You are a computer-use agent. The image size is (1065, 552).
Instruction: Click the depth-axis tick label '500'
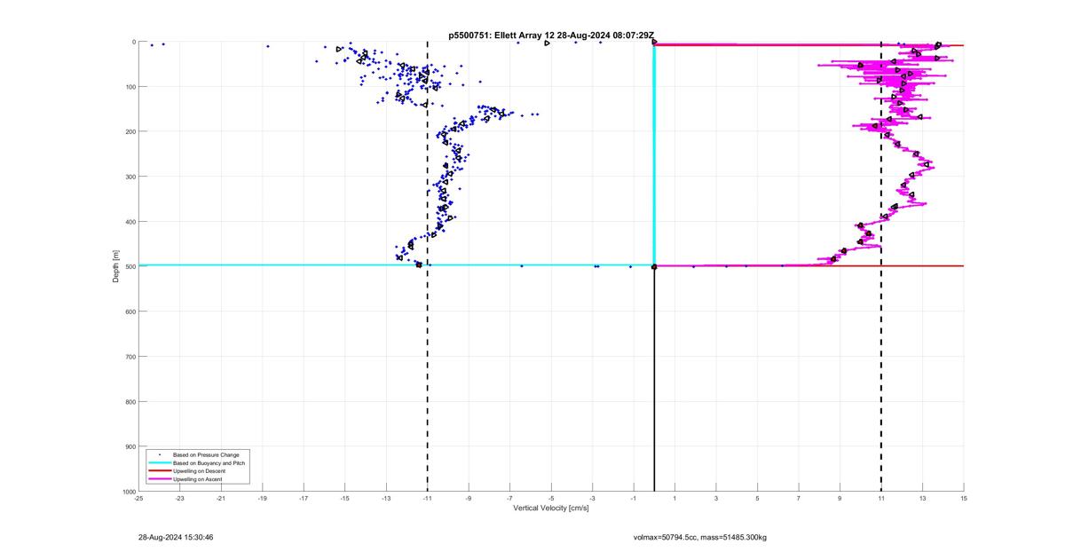[x=130, y=266]
